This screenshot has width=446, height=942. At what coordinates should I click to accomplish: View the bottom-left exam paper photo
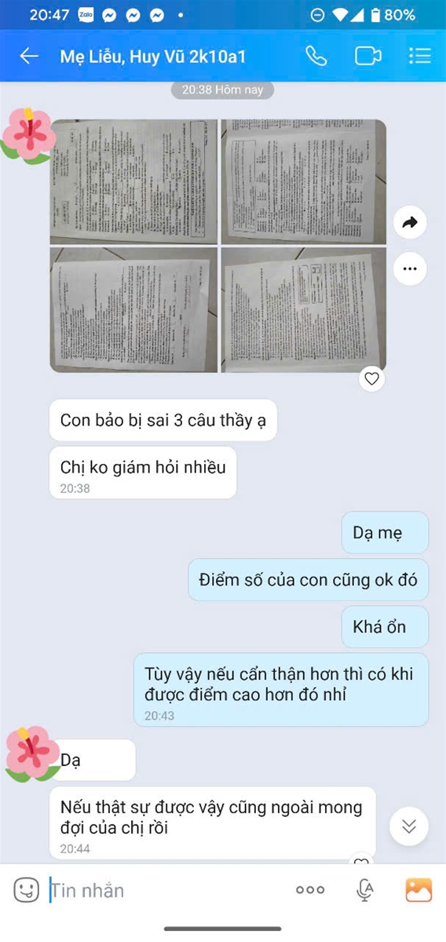133,309
